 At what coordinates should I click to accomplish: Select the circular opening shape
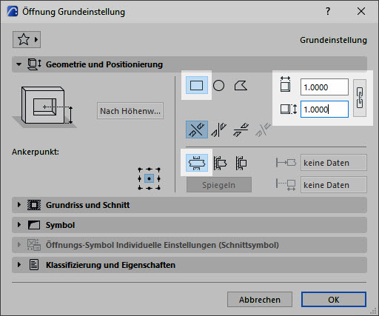(x=218, y=86)
